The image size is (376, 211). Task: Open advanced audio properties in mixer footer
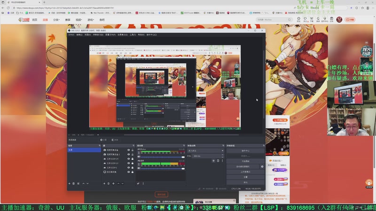[x=138, y=183]
